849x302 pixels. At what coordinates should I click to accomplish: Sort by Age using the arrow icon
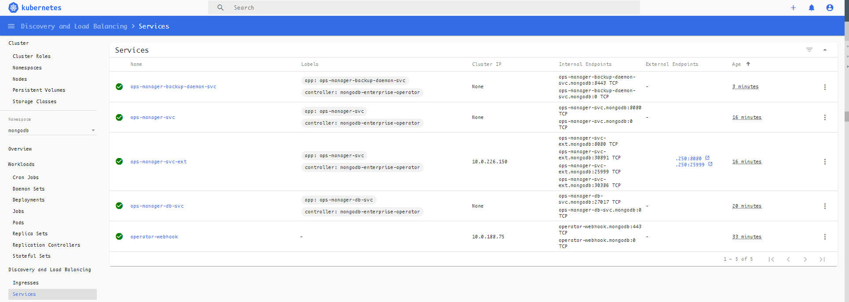pyautogui.click(x=748, y=64)
